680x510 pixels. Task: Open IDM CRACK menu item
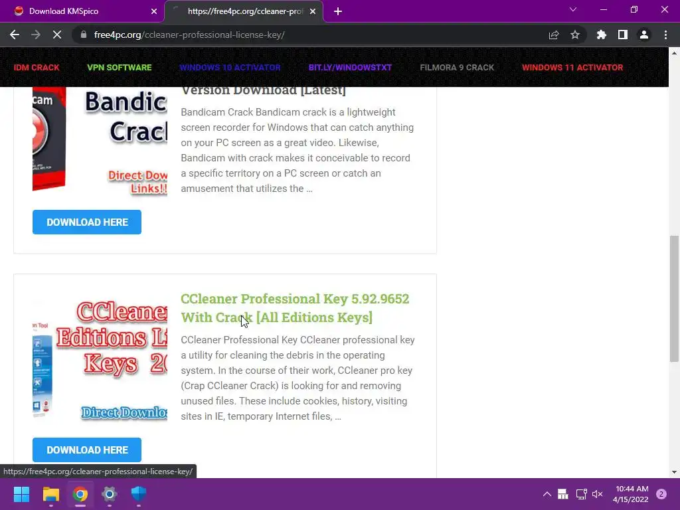point(37,68)
